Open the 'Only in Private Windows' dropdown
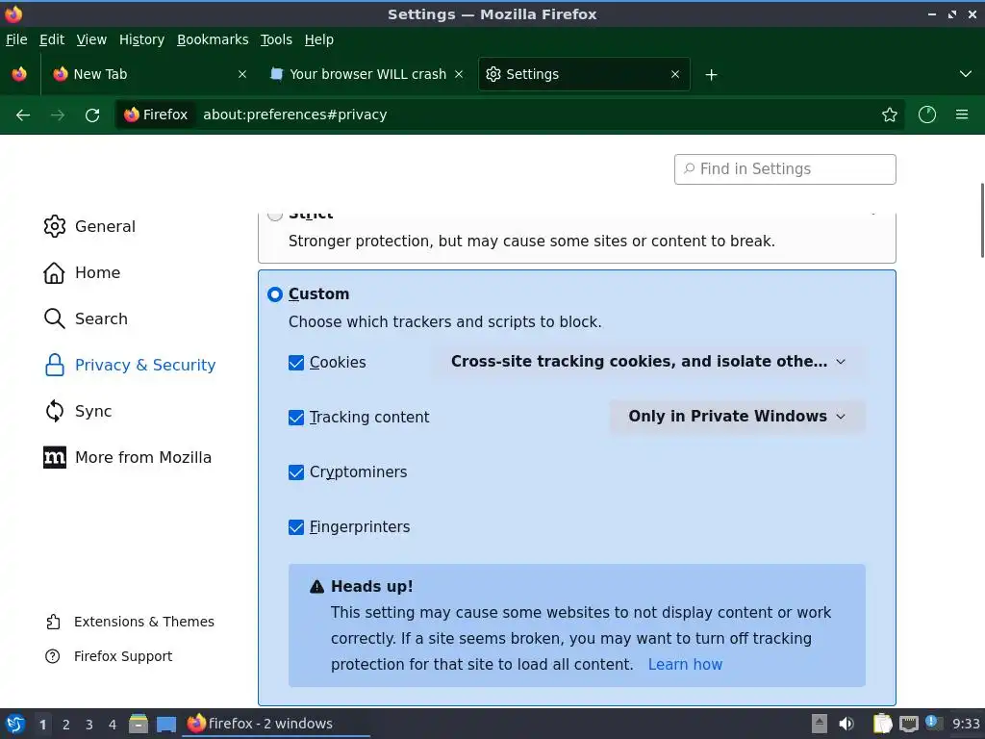The image size is (985, 739). tap(737, 417)
